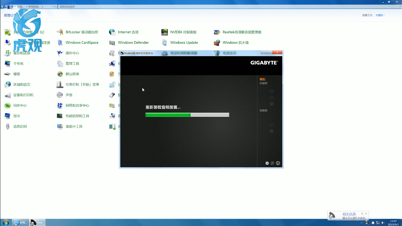This screenshot has width=402, height=226.
Task: Open 同步中心 item
Action: (x=16, y=106)
